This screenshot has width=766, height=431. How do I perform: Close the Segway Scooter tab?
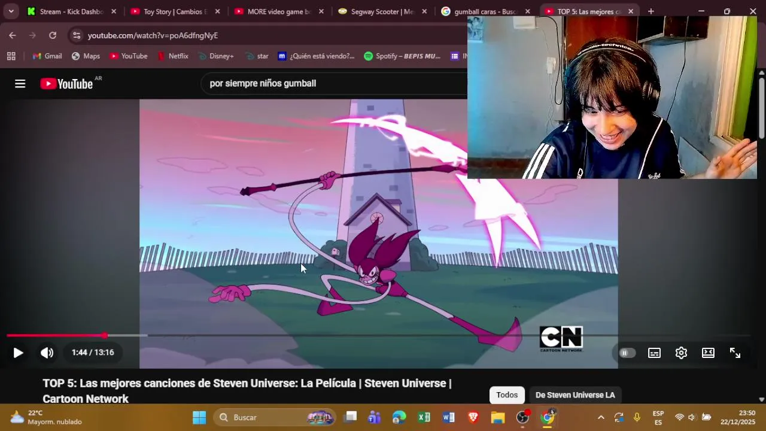tap(425, 11)
